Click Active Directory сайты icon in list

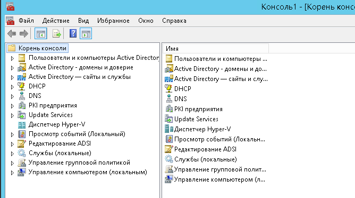click(169, 79)
